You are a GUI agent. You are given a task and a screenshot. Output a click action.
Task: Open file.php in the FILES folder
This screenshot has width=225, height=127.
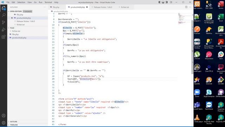[x=15, y=35]
